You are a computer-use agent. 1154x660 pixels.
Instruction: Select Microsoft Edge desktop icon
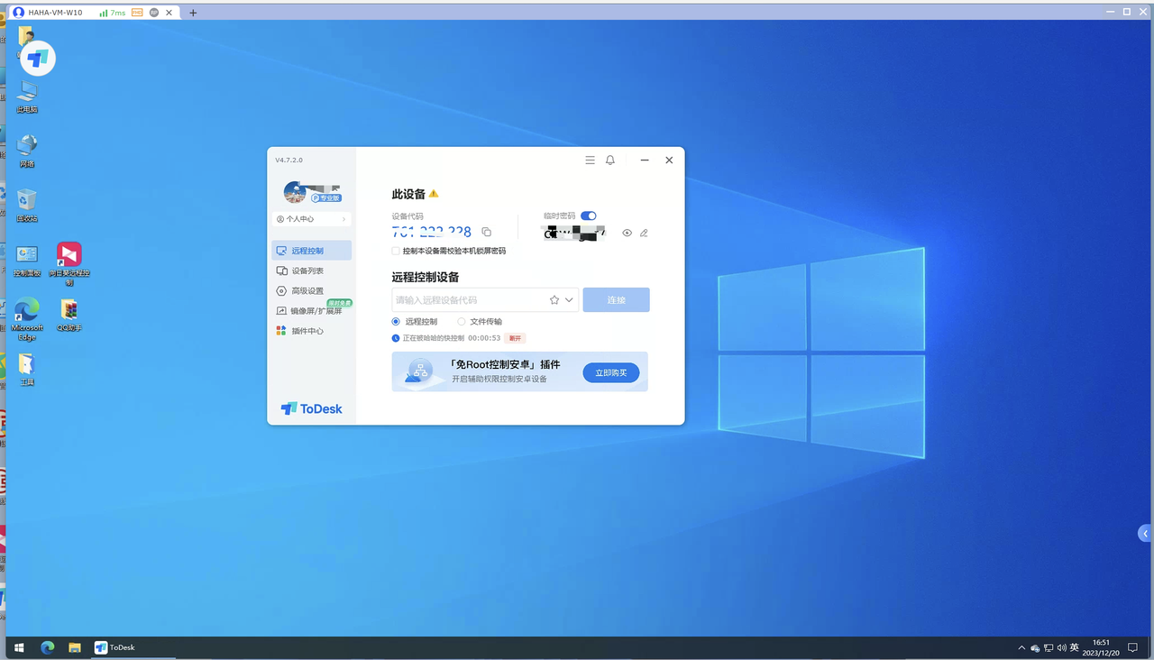pyautogui.click(x=27, y=319)
